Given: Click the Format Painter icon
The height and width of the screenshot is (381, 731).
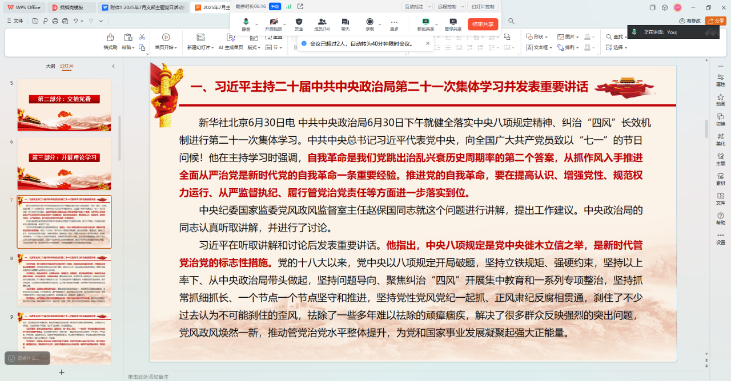Looking at the screenshot, I should click(x=110, y=41).
